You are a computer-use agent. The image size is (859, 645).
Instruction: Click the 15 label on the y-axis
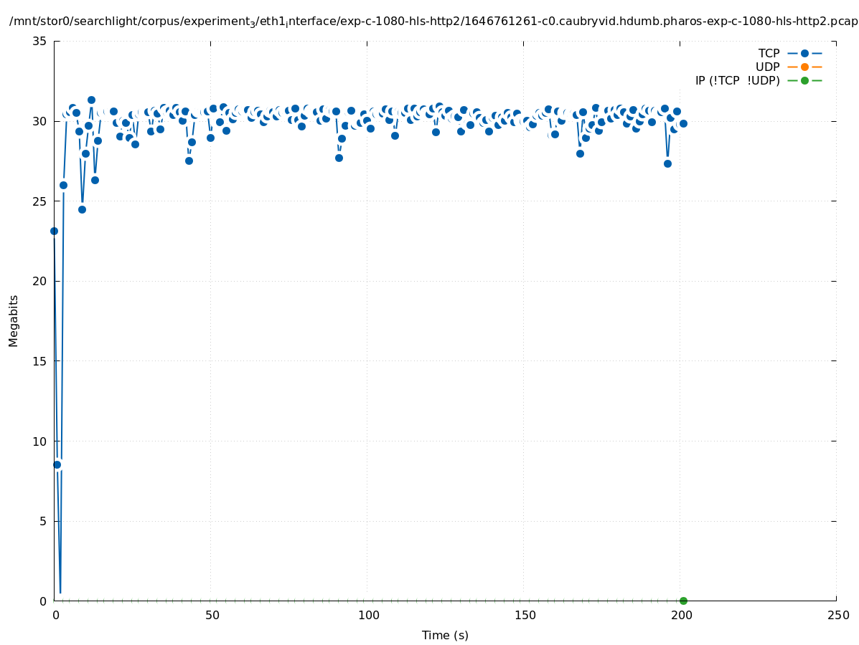pyautogui.click(x=39, y=361)
